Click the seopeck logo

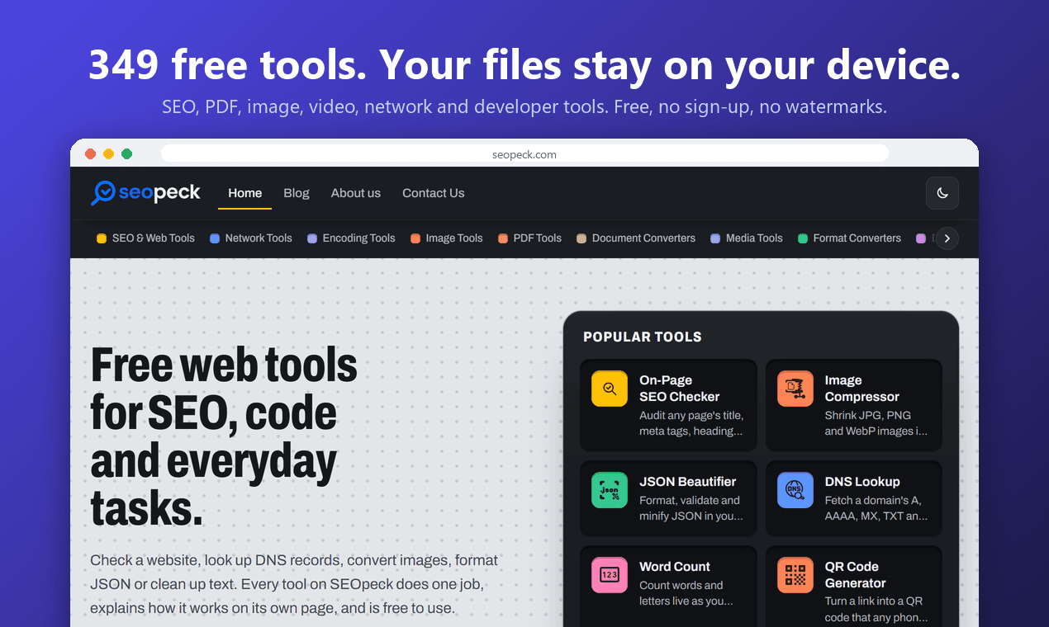pyautogui.click(x=145, y=193)
